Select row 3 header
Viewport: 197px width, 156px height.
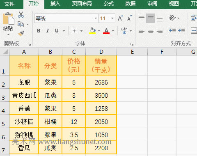(5, 95)
